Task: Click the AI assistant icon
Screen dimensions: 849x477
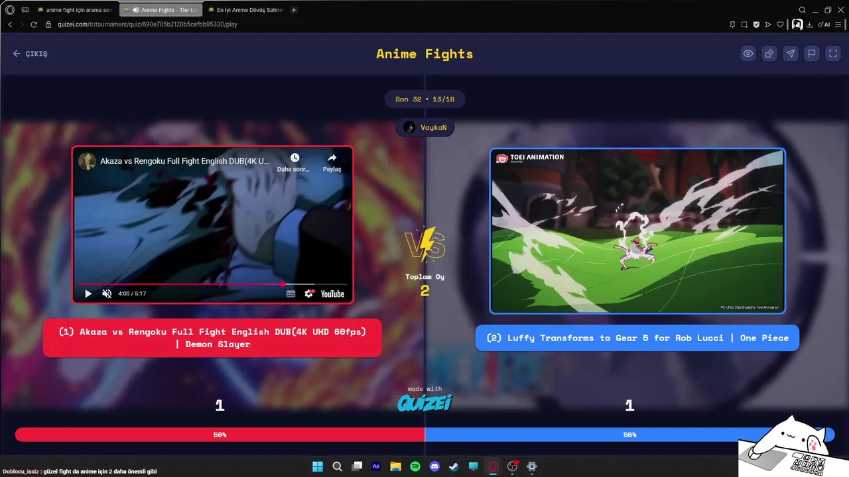Action: (x=824, y=25)
